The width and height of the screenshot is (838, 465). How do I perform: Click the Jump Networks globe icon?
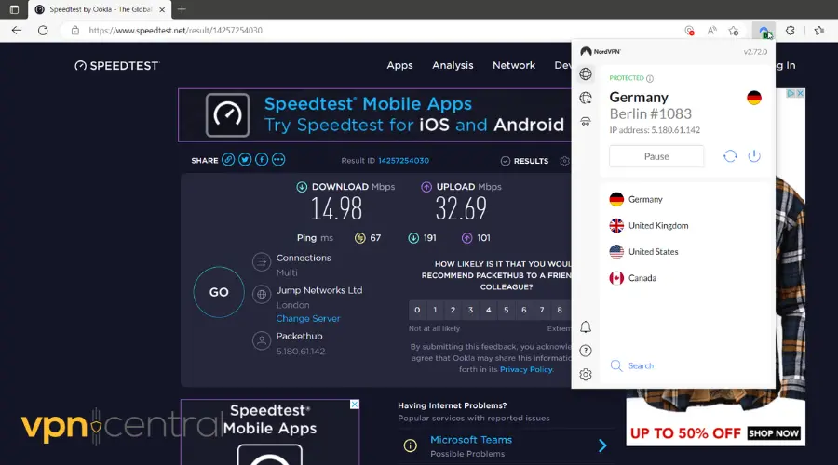(x=262, y=294)
